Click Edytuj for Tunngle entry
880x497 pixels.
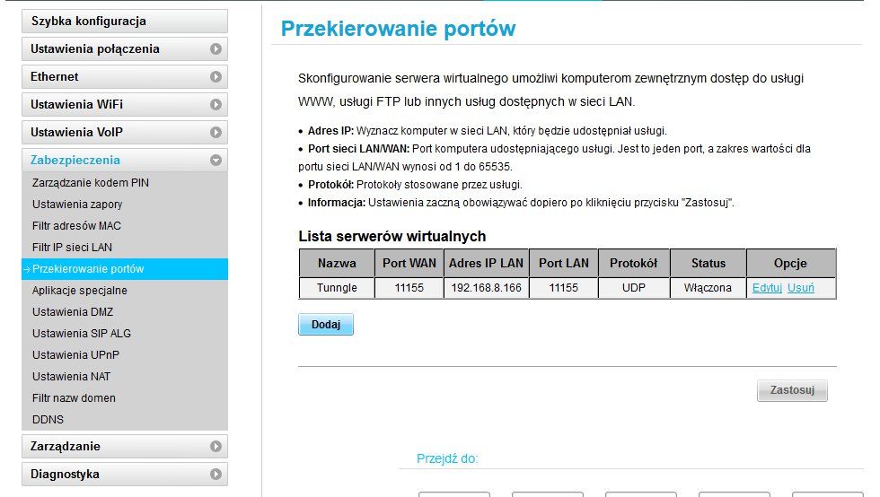(x=767, y=288)
